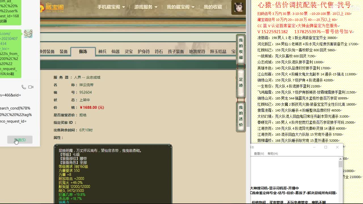Expand the 游戏服务 dropdown menu

146,7
